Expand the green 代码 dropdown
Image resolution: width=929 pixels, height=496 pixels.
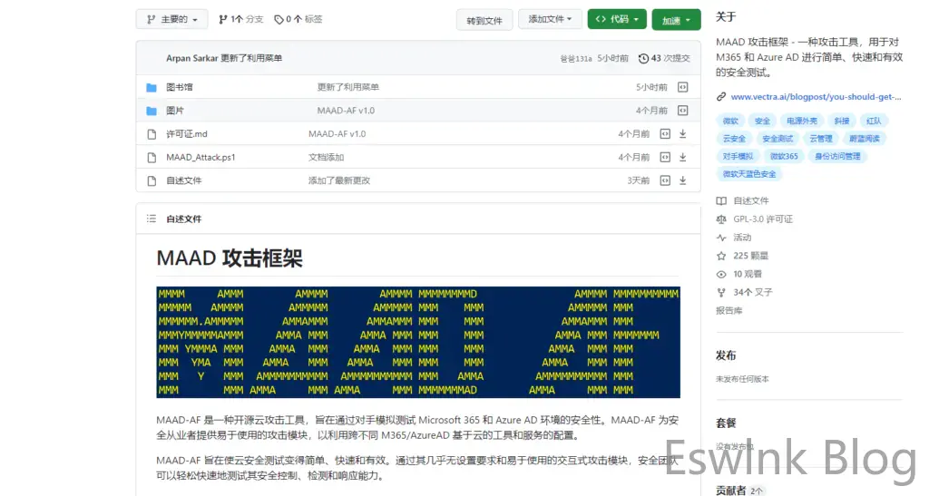616,19
